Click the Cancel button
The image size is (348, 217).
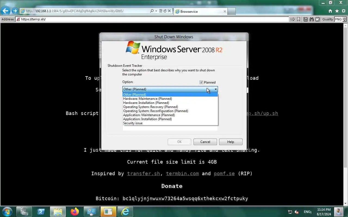coord(205,142)
